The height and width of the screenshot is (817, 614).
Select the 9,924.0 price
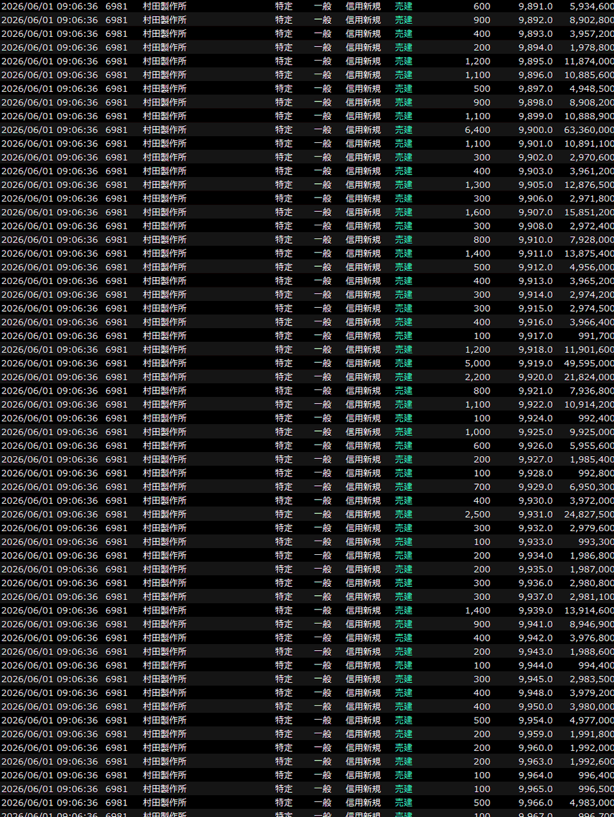pos(535,418)
